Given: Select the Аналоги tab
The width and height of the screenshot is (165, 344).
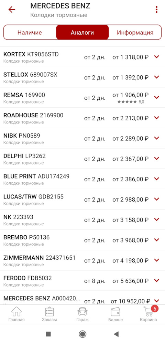Looking at the screenshot, I should 82,32.
